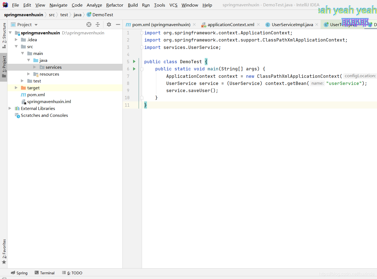Click springmavenhuxin in the breadcrumb

(x=24, y=15)
